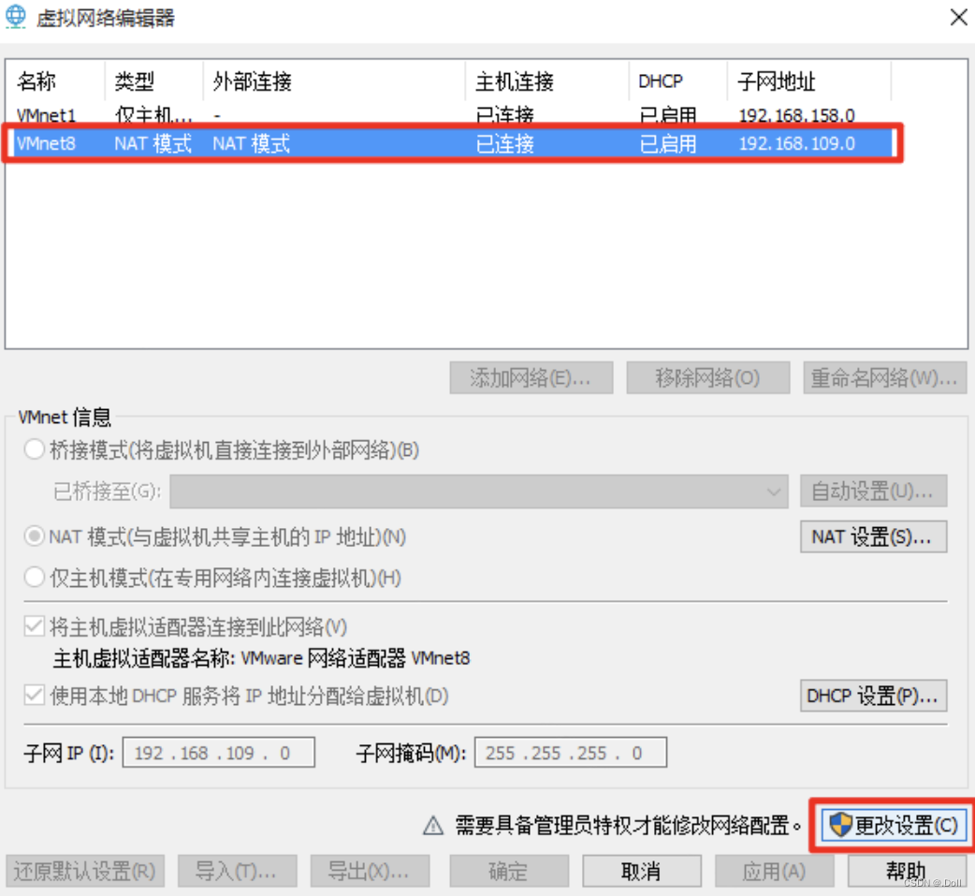Select Host-only mode (仅主机模式) radio button

coord(35,578)
